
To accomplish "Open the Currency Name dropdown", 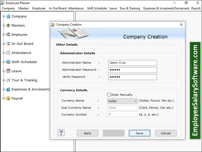I will 122,101.
